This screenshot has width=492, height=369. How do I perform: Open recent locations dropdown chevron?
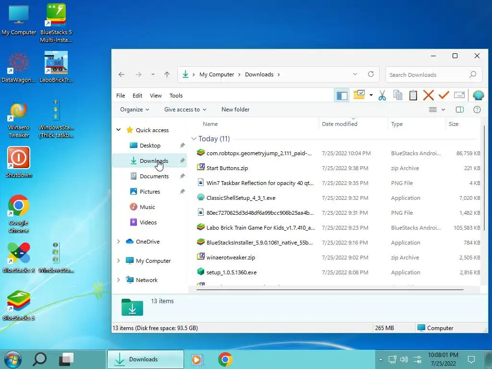(153, 74)
